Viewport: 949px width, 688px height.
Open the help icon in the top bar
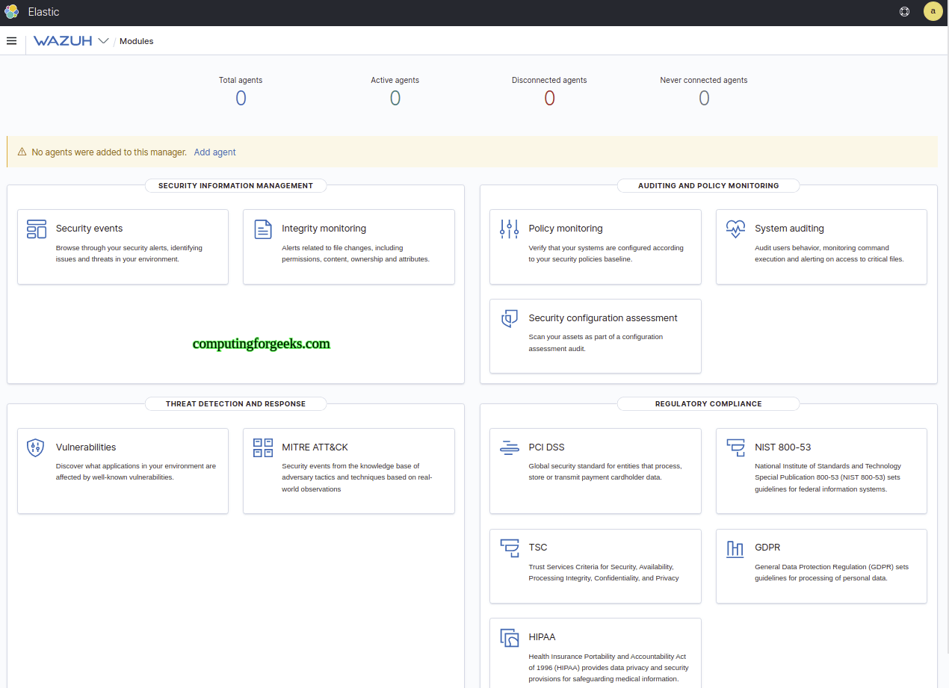[x=904, y=11]
